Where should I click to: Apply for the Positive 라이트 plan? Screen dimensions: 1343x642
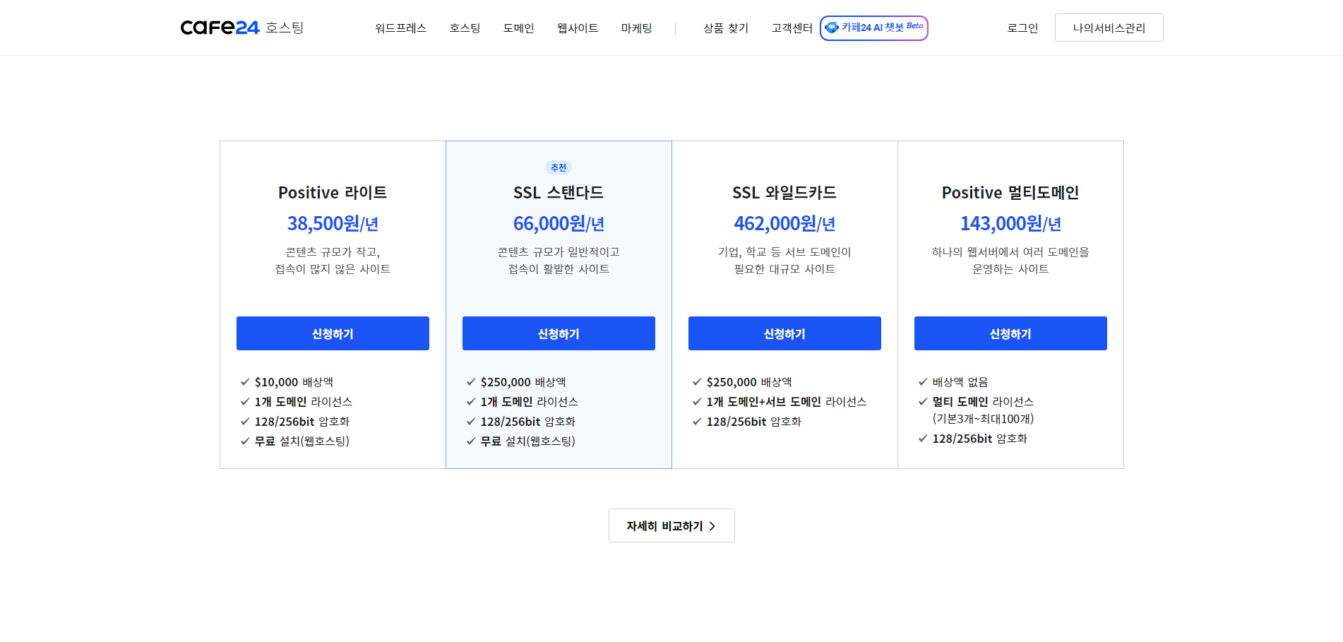333,333
